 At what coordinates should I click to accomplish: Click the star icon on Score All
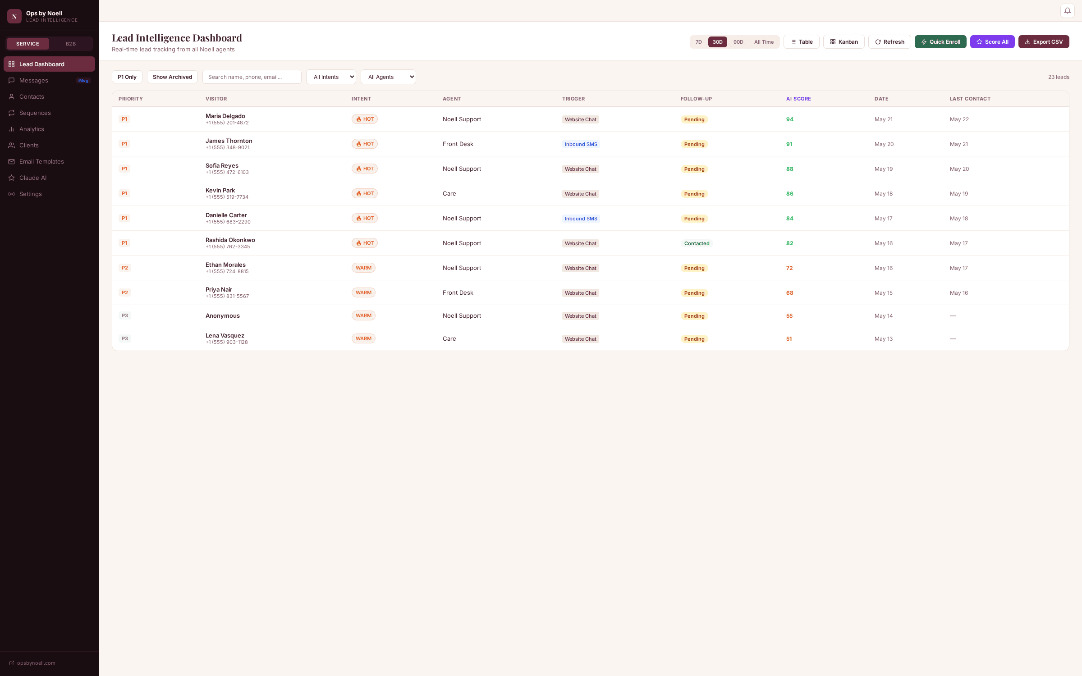[979, 42]
